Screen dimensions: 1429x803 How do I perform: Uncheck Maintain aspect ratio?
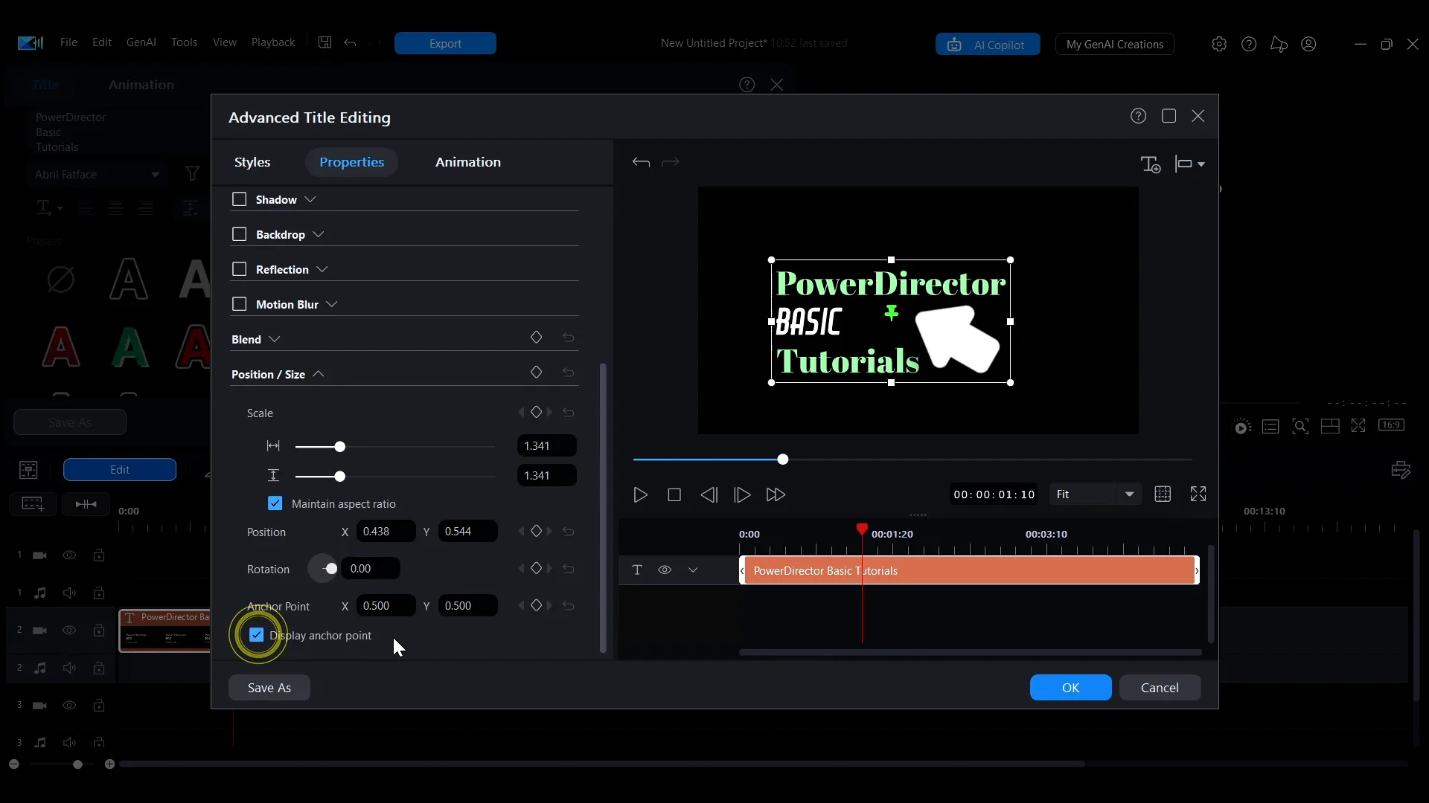tap(275, 503)
